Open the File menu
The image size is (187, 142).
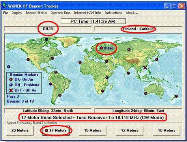pyautogui.click(x=6, y=13)
